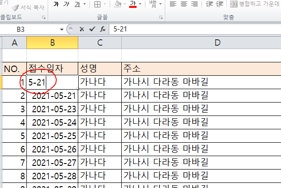Open the Name Box dropdown arrow

point(62,30)
